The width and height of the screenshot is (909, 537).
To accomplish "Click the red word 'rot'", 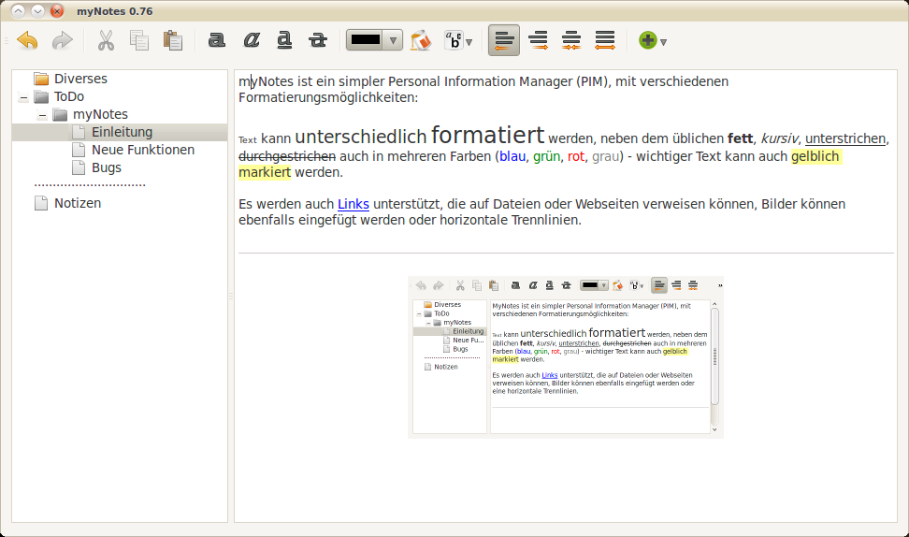I will 576,156.
